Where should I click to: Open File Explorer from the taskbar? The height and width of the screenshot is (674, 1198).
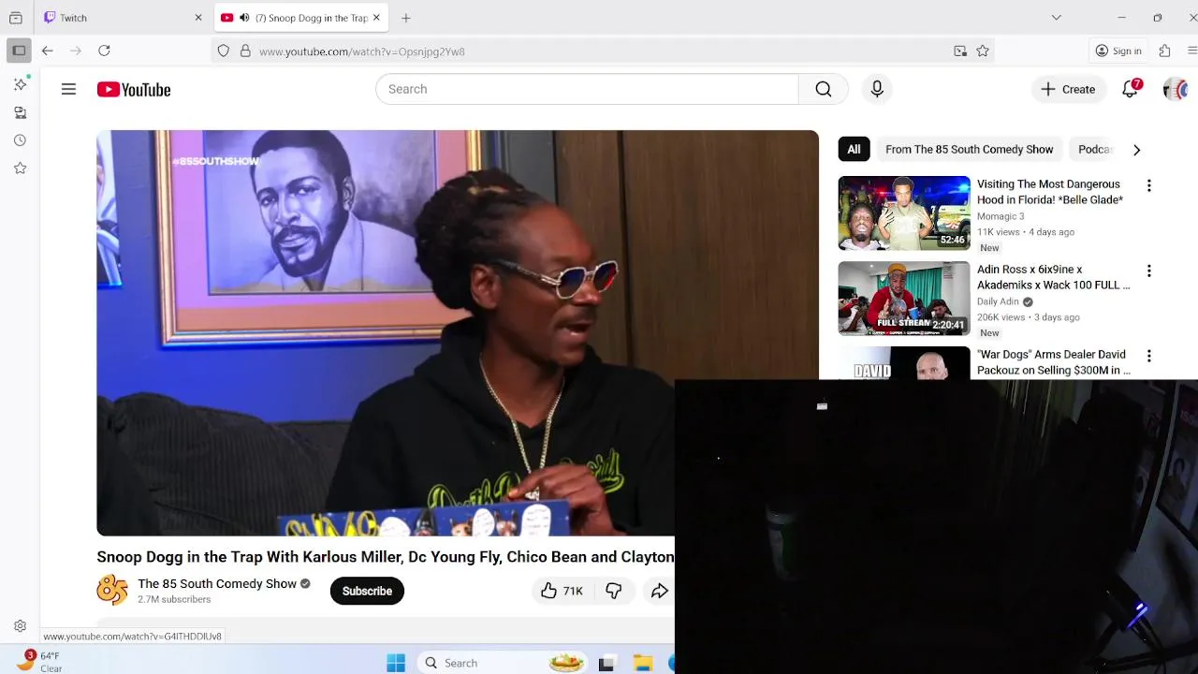pos(643,663)
